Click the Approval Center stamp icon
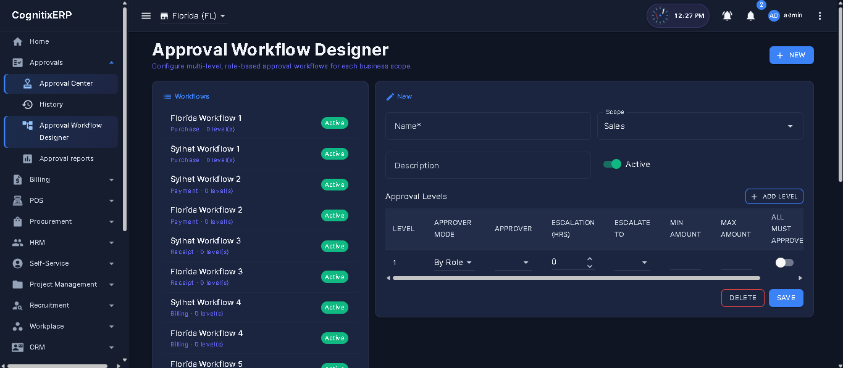This screenshot has width=843, height=368. (x=27, y=83)
